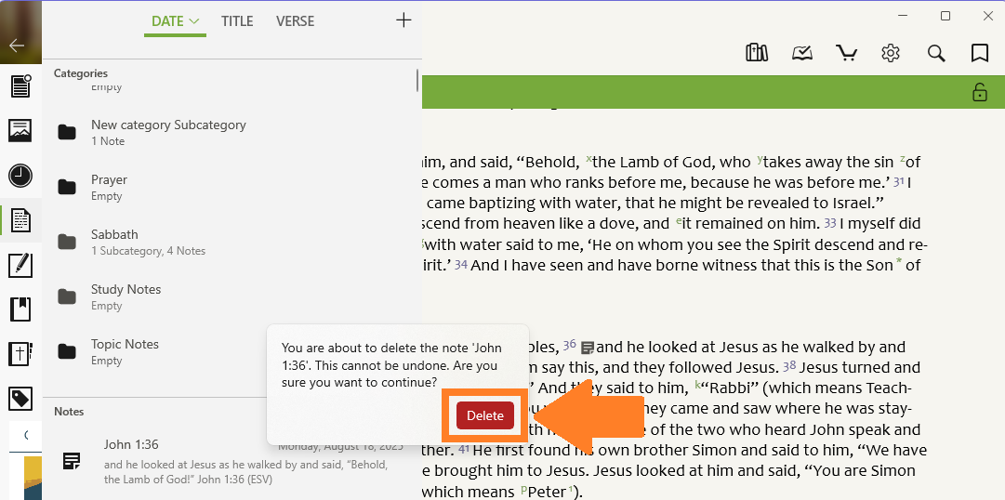Open the reading plan icon
Screen dimensions: 1005x500
(x=802, y=53)
